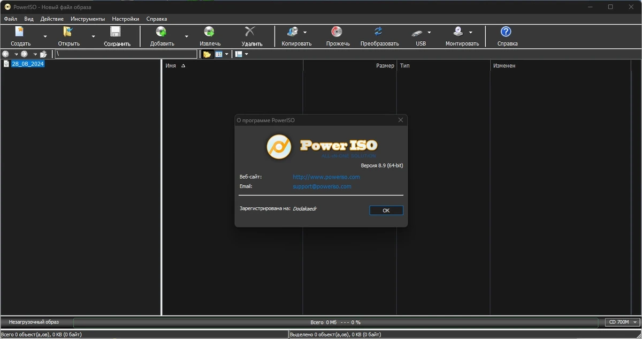Screen dimensions: 642x339
Task: Open the dropdown arrow beside Добавить
Action: tap(186, 36)
